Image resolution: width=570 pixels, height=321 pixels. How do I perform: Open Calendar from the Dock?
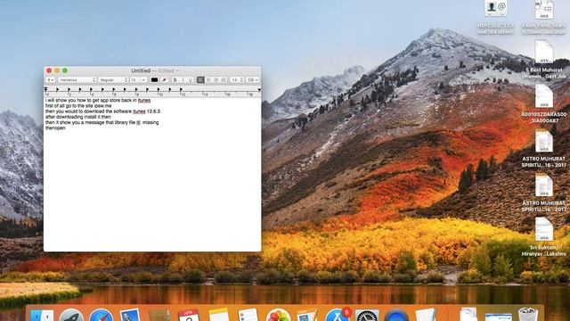(x=188, y=315)
